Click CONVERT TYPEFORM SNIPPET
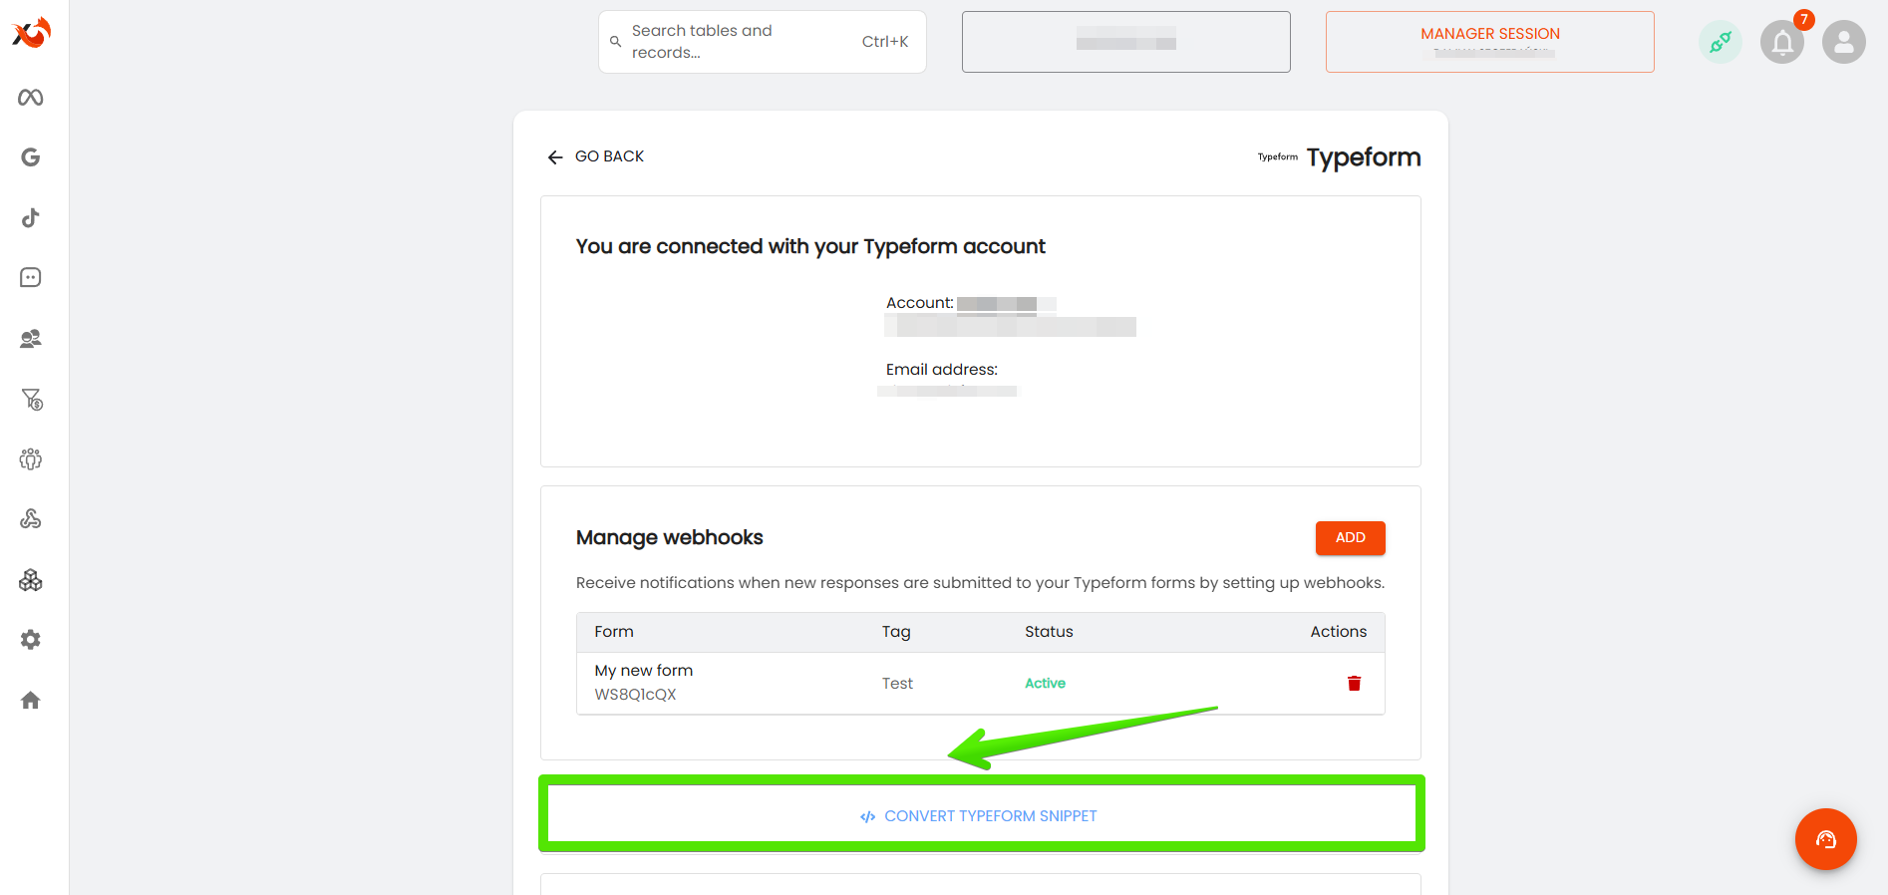1888x895 pixels. [x=981, y=815]
